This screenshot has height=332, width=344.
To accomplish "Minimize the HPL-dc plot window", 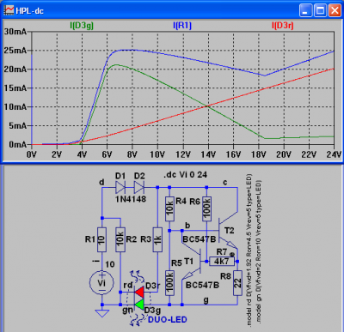I will tap(305, 10).
